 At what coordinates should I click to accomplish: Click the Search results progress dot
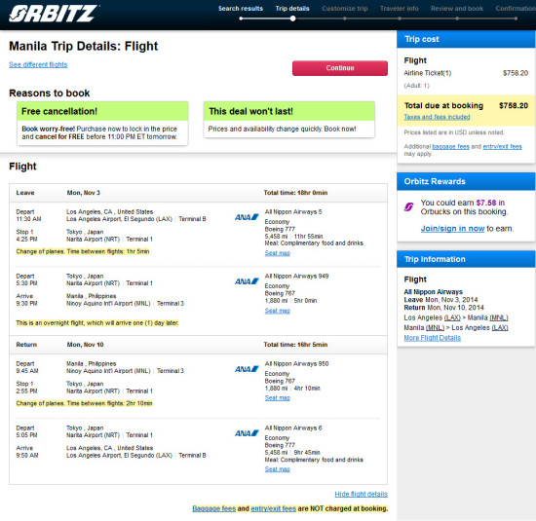click(x=241, y=19)
